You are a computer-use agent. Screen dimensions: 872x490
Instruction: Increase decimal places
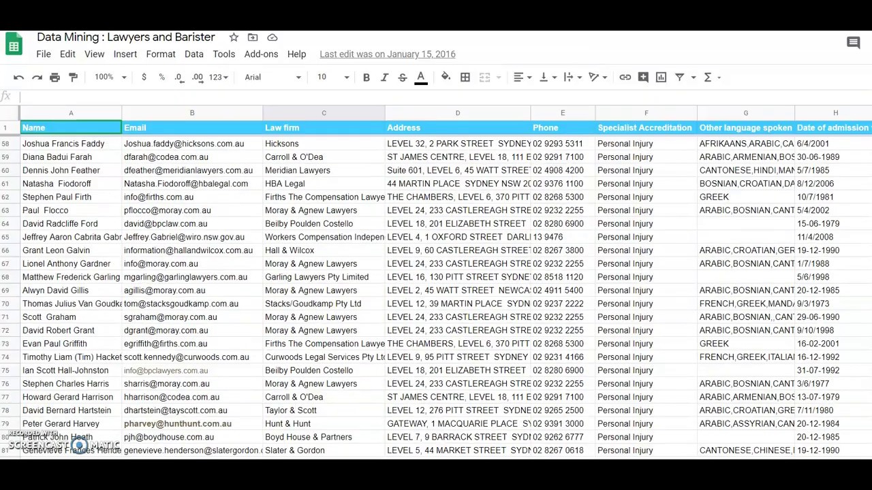point(197,77)
